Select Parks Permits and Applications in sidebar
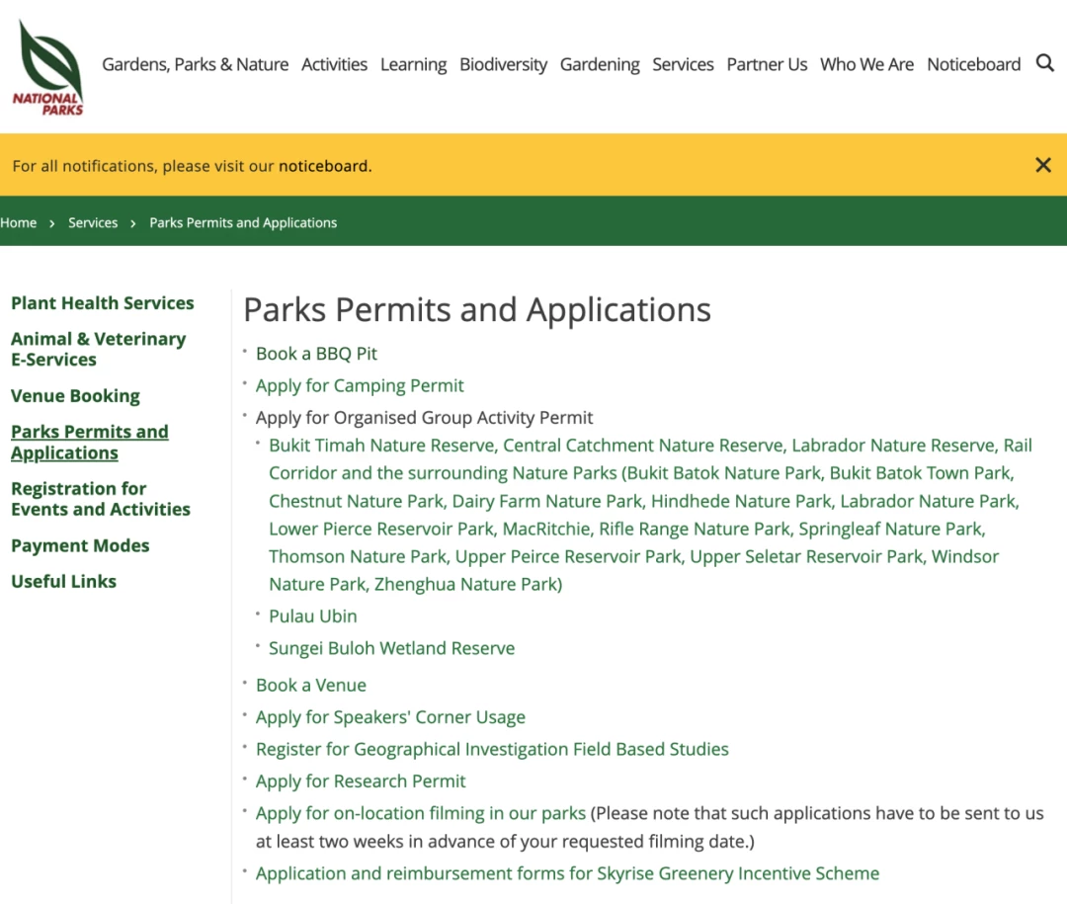This screenshot has width=1067, height=904. tap(89, 442)
